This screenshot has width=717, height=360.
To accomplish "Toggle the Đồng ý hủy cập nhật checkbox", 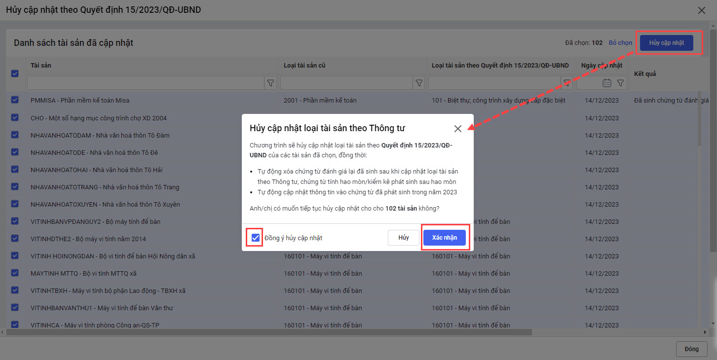I will point(255,238).
